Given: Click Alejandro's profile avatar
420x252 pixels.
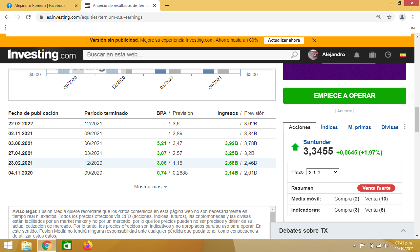Looking at the screenshot, I should 313,55.
